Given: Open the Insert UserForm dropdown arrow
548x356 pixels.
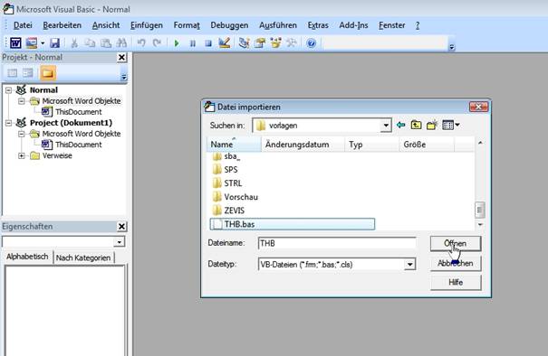Looking at the screenshot, I should [x=43, y=43].
